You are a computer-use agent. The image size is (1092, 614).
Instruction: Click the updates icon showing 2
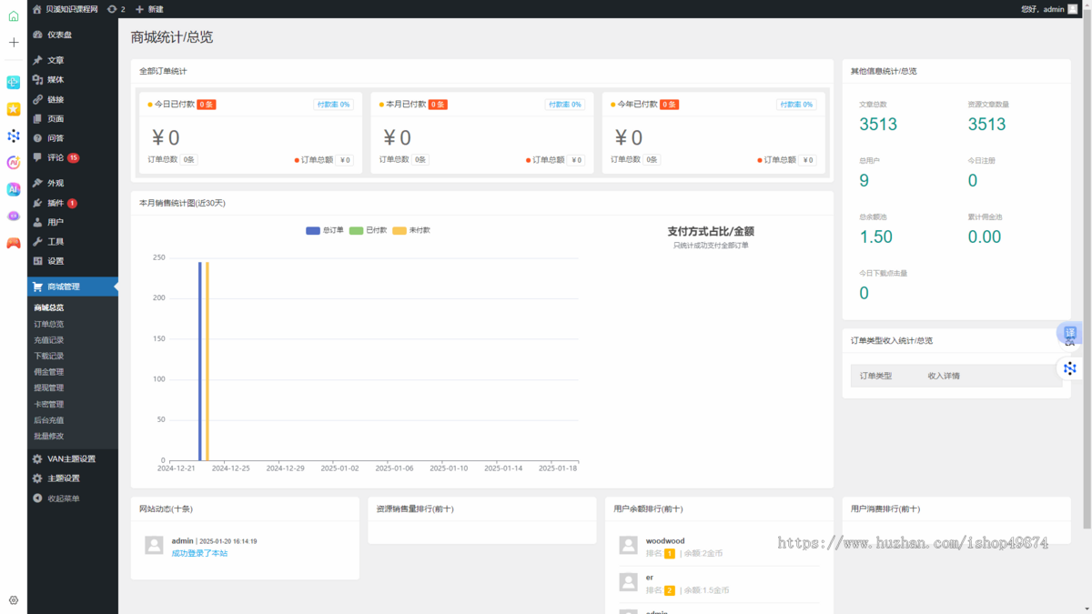click(x=116, y=9)
